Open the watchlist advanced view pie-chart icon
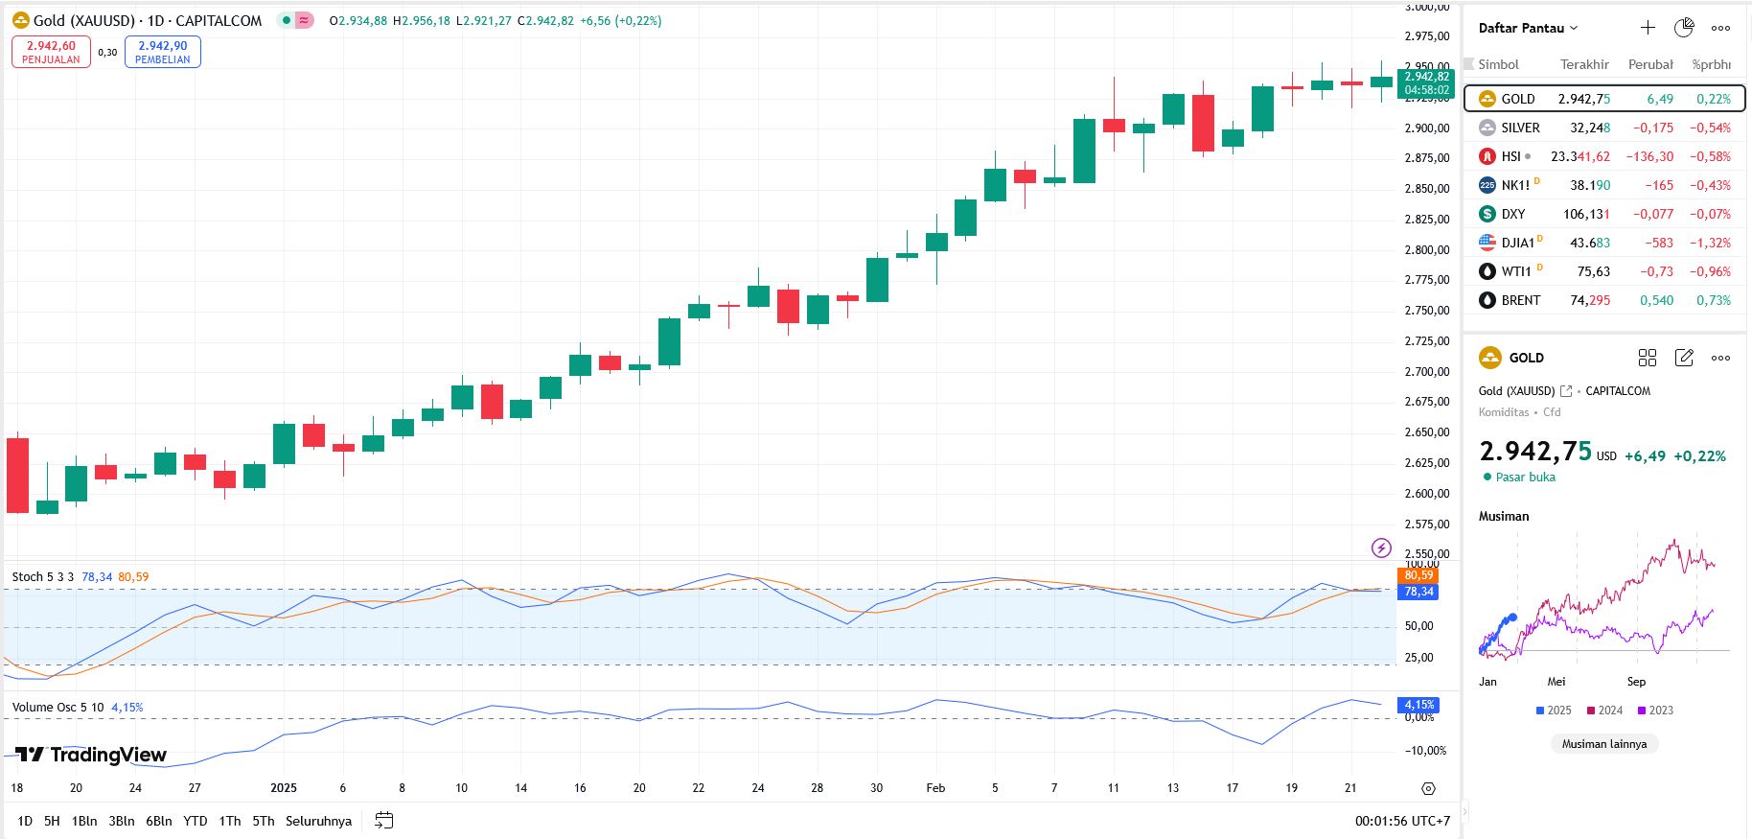 1684,28
